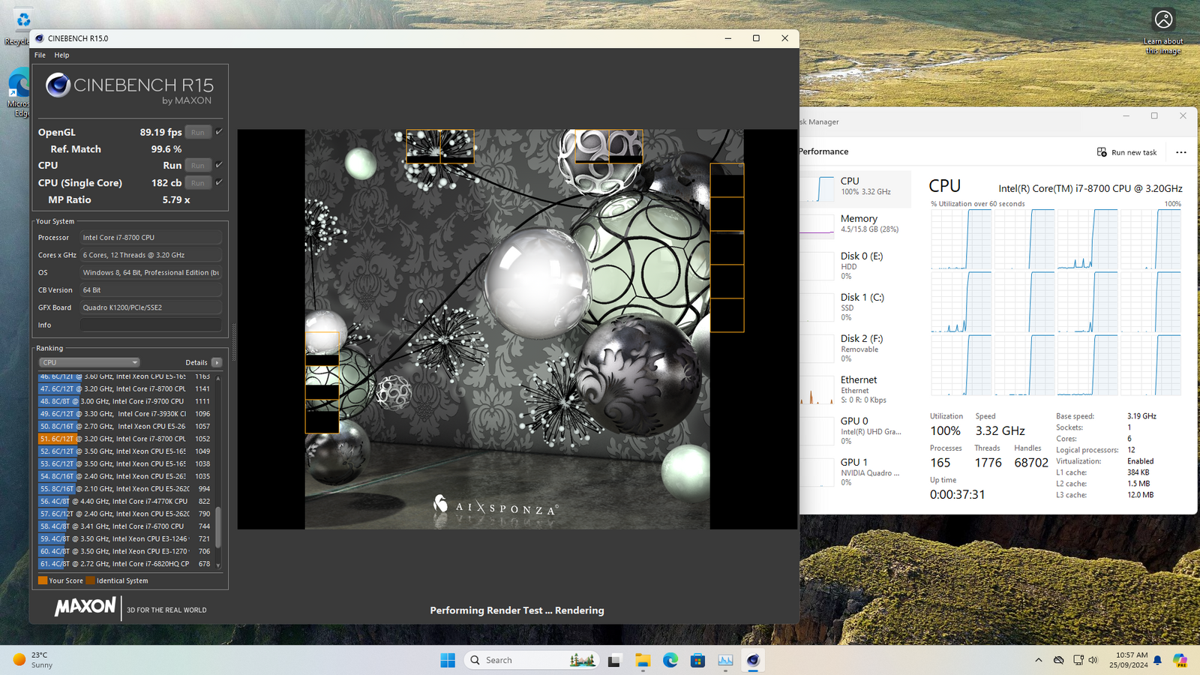
Task: Open Microsoft Store from the taskbar
Action: [697, 660]
